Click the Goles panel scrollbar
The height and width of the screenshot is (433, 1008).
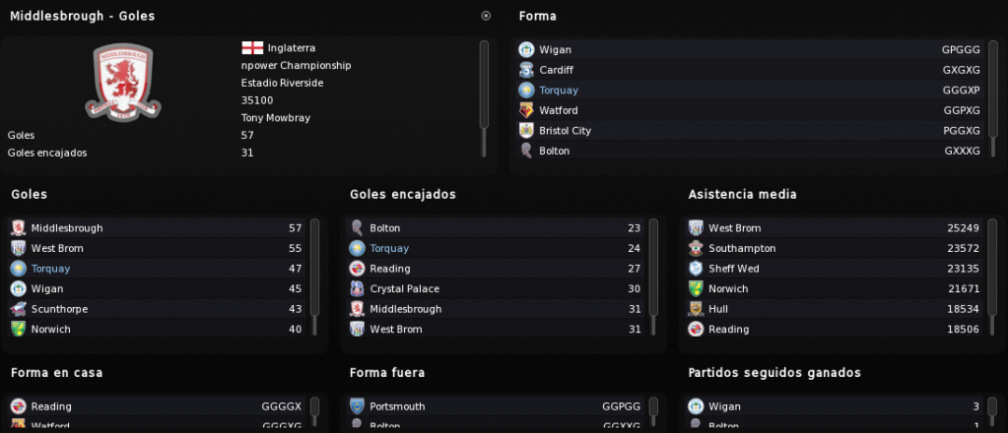pos(315,277)
